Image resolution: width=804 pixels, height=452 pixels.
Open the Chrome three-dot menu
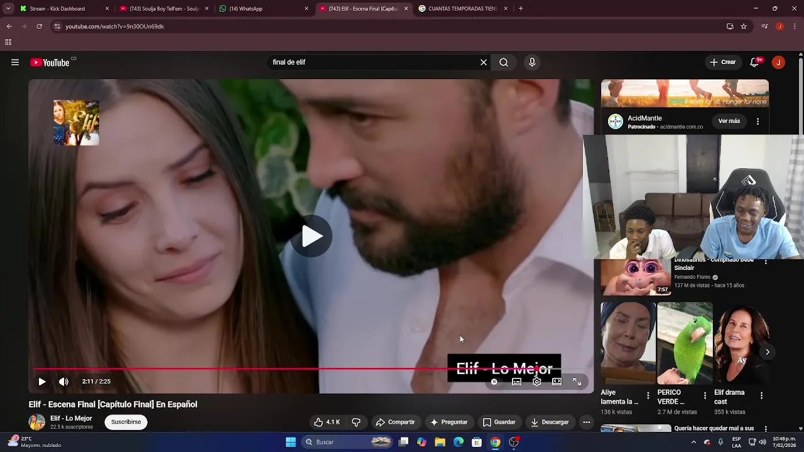coord(795,26)
